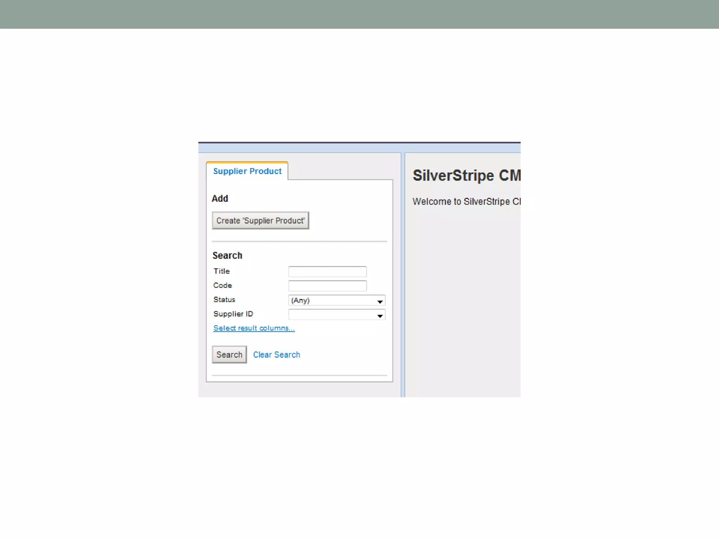This screenshot has width=719, height=539.
Task: Click the light blue bar above the panels
Action: pos(359,148)
